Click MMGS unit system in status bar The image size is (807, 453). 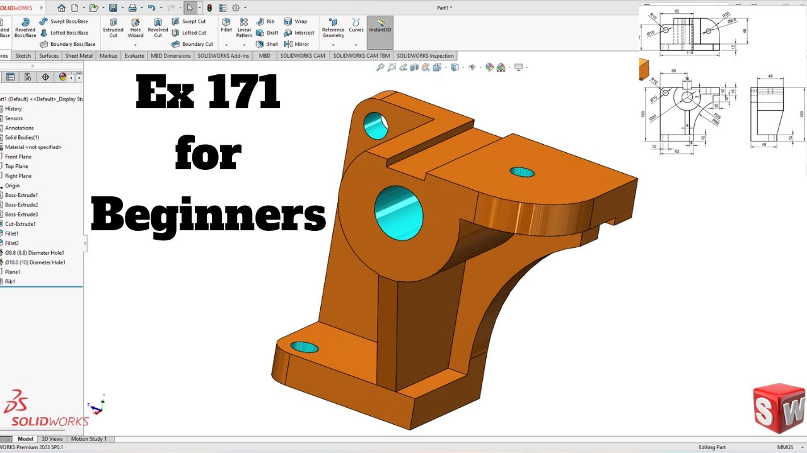pyautogui.click(x=785, y=447)
